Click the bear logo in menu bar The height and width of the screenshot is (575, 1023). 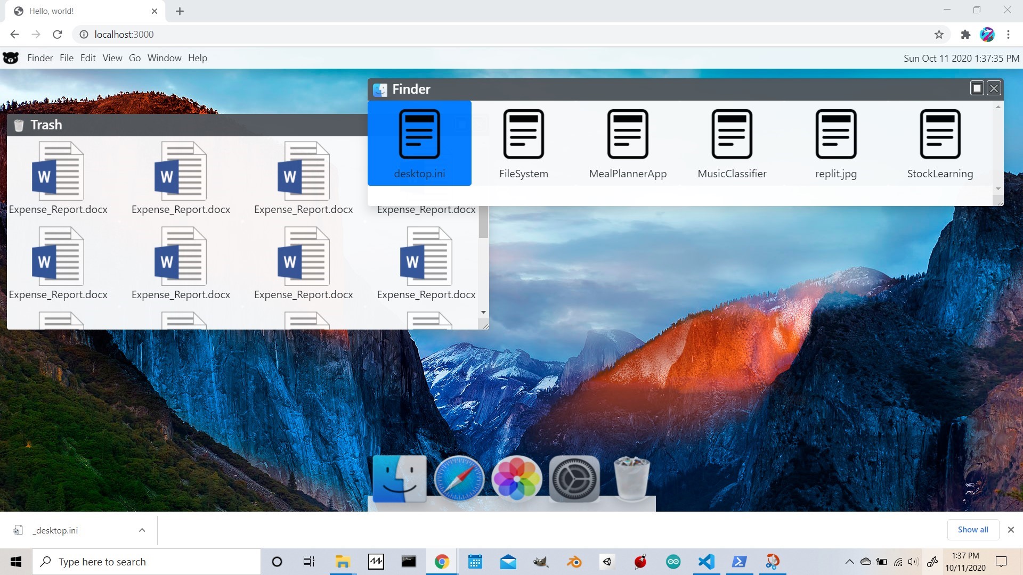click(11, 58)
